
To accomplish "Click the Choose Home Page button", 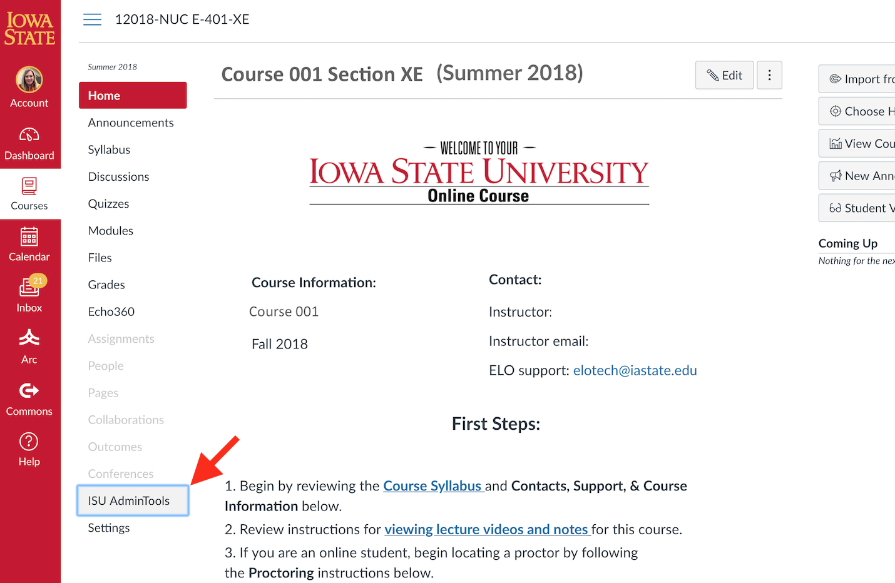I will [x=857, y=111].
